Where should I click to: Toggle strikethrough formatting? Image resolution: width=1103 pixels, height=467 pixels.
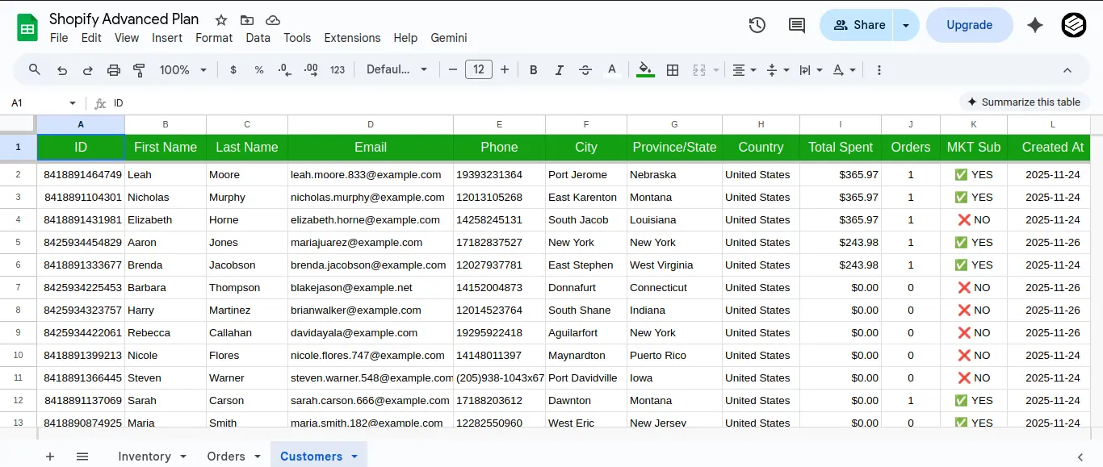585,69
